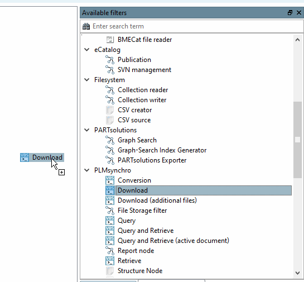Viewport: 304px width, 282px height.
Task: Select Query and Retrieve (active document)
Action: [x=173, y=241]
